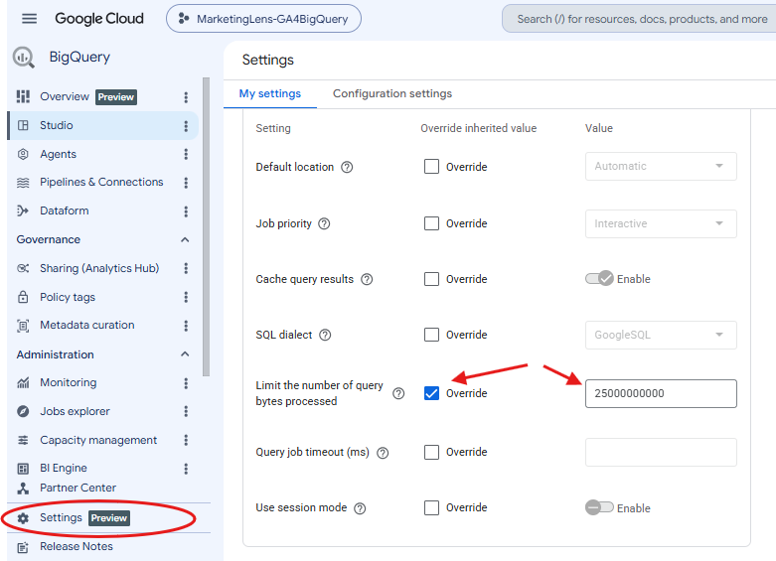Check Override for Cache query results
This screenshot has width=776, height=561.
coord(431,279)
